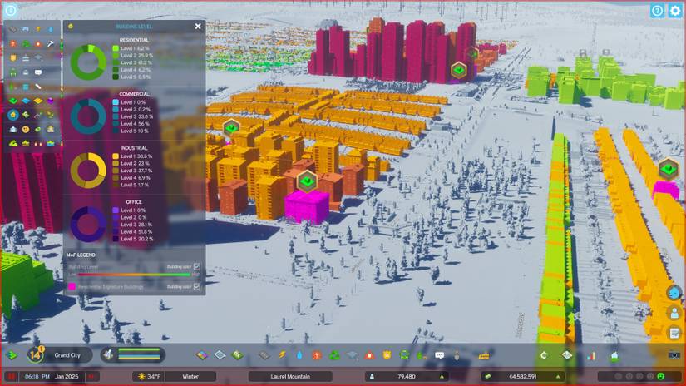Select the Electricity info view in left panel

[38, 29]
